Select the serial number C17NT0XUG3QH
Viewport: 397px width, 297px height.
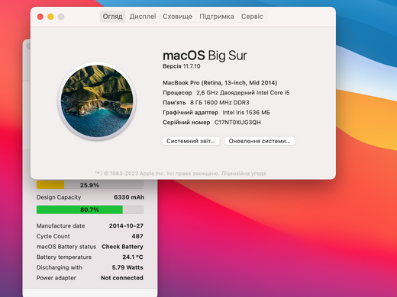point(237,123)
